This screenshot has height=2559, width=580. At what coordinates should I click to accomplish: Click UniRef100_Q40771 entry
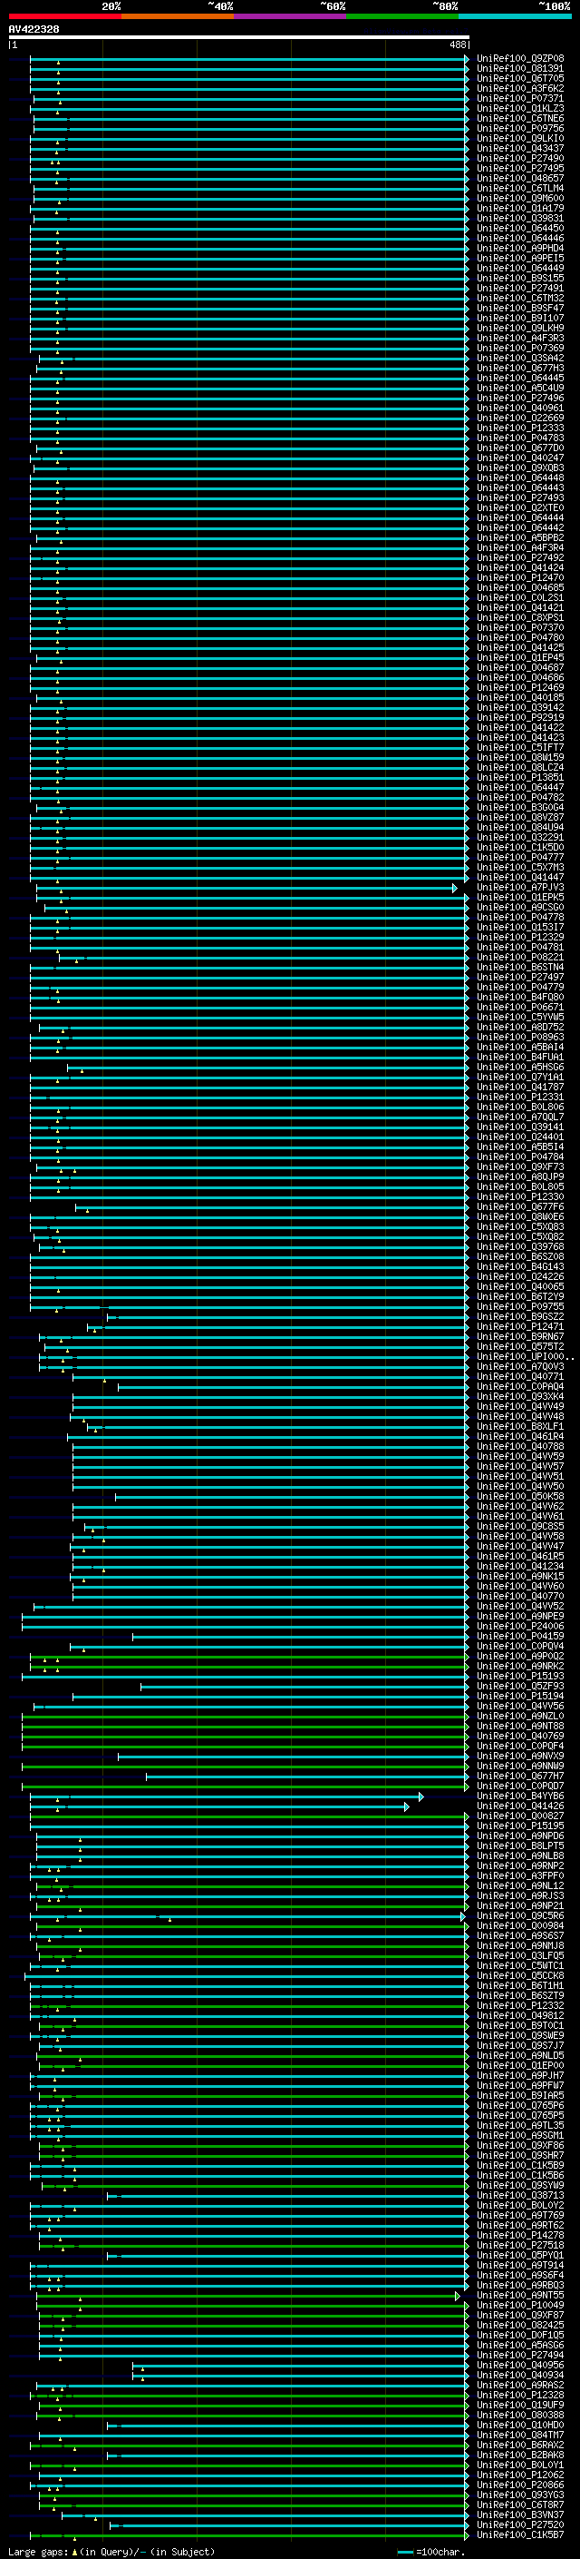[x=520, y=1376]
